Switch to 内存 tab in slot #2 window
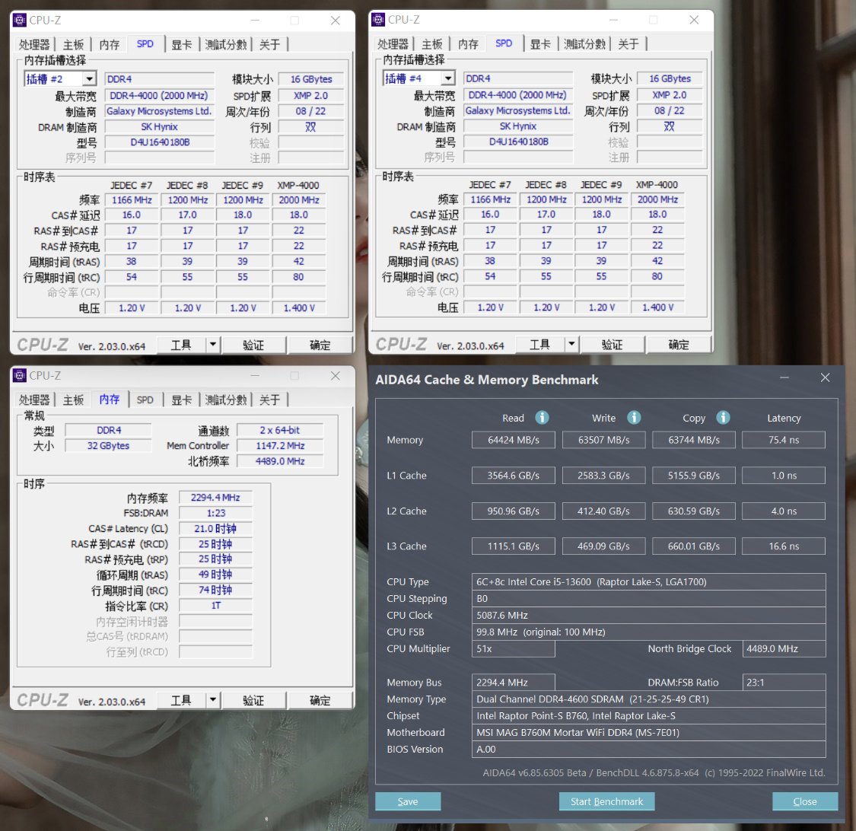856x831 pixels. [x=109, y=44]
